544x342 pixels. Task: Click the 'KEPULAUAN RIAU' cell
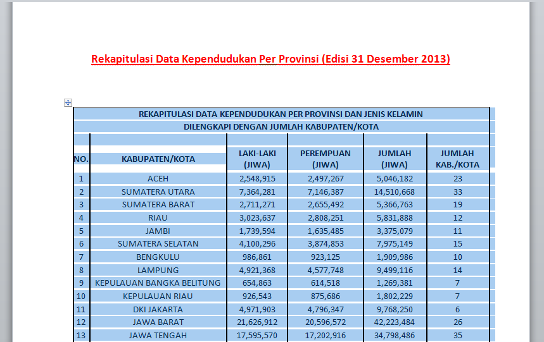pyautogui.click(x=158, y=296)
